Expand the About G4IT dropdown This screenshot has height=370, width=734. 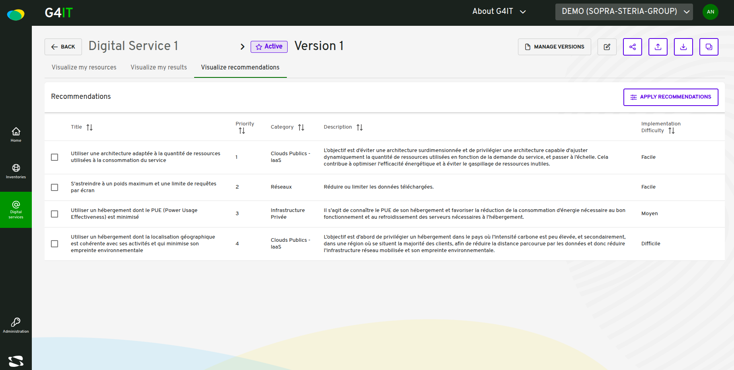[499, 12]
